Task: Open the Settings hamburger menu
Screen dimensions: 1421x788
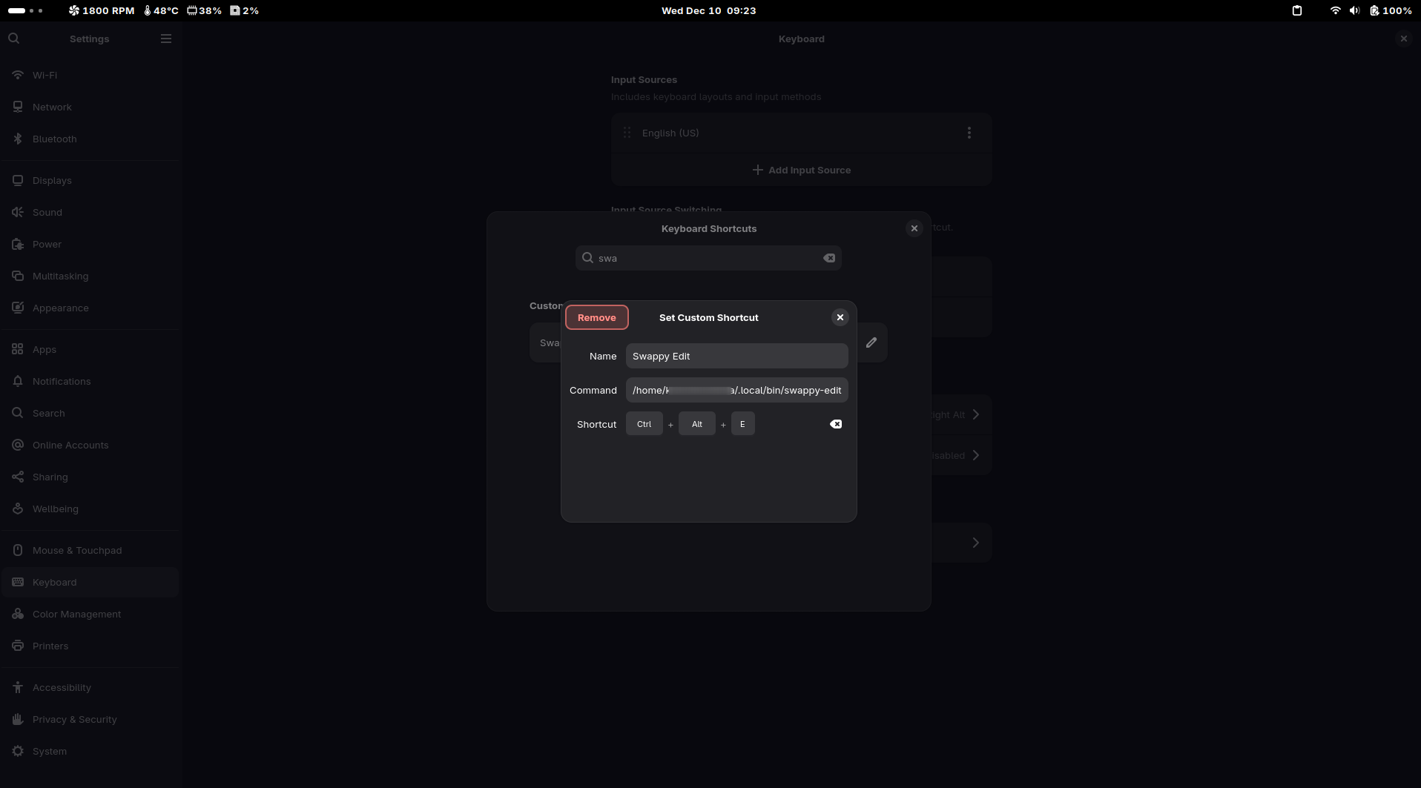Action: click(x=166, y=39)
